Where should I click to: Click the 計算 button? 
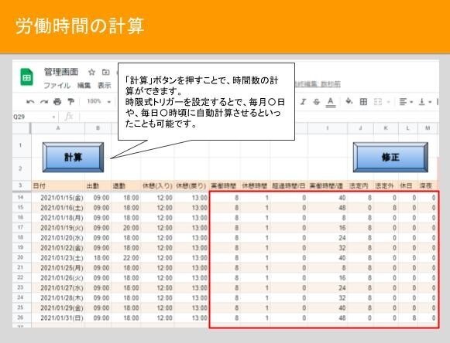pyautogui.click(x=73, y=157)
